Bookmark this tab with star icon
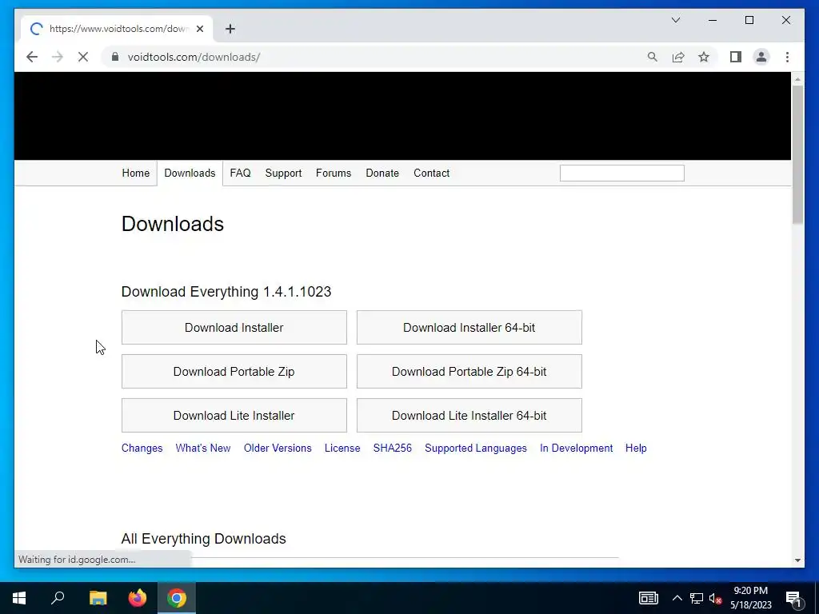This screenshot has height=614, width=819. pos(704,57)
